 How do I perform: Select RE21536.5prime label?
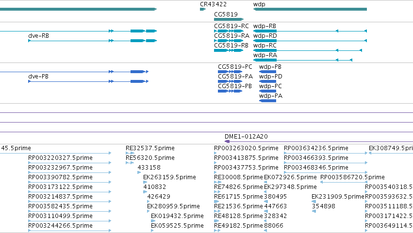(x=238, y=206)
